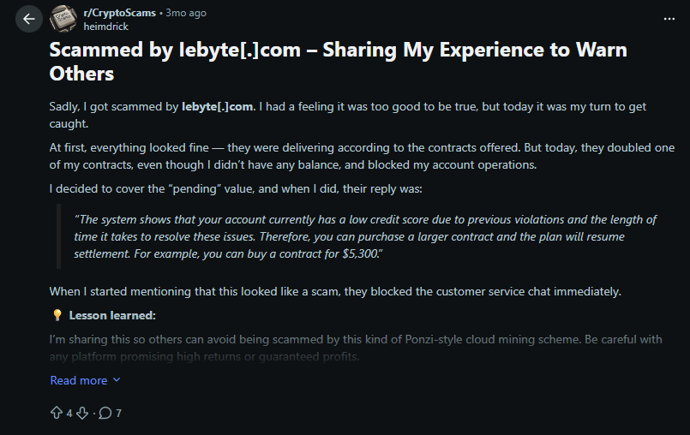The image size is (690, 435).
Task: Click the bold Iebyte[.]com text in body
Action: pos(218,106)
